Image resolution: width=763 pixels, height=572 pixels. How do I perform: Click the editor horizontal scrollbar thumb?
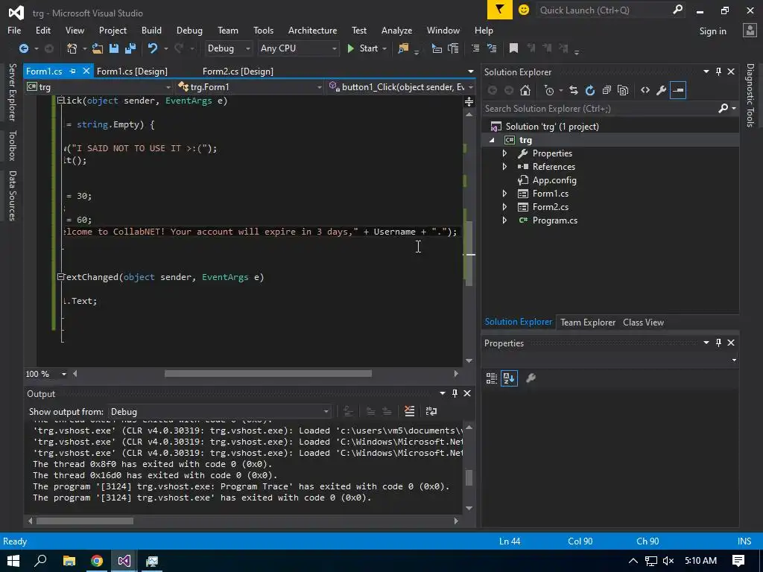pos(268,374)
